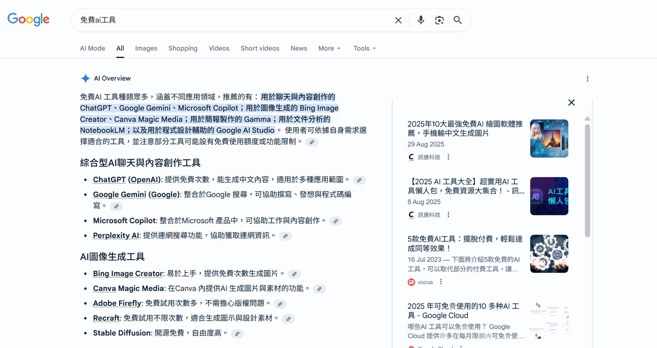Click the AI圖像生成工具 heading

coord(112,257)
